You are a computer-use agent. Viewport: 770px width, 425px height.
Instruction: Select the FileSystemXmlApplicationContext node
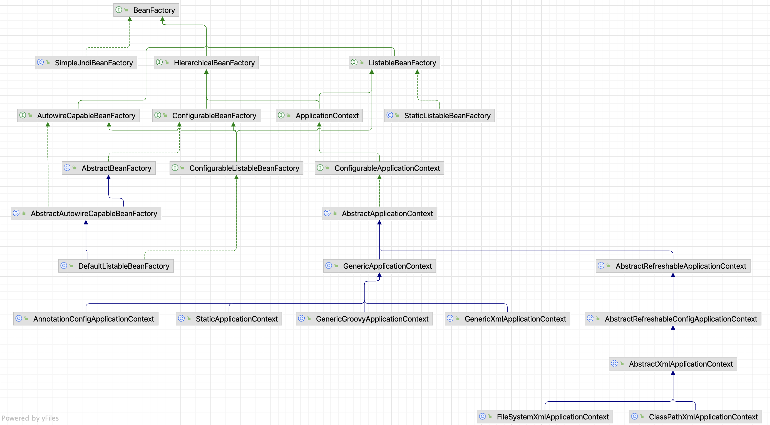click(552, 417)
